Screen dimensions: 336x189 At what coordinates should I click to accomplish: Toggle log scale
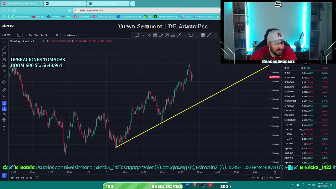[x=272, y=178]
